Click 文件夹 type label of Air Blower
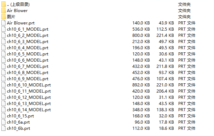214x136 pixels. tap(184, 11)
